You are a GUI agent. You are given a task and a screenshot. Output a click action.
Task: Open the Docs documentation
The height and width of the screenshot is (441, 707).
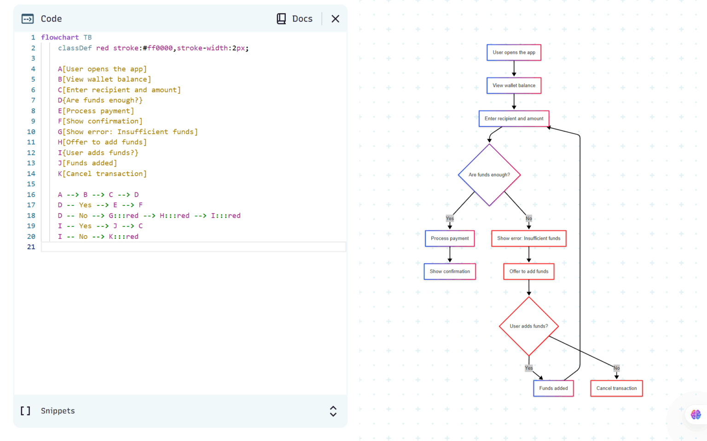tap(295, 18)
